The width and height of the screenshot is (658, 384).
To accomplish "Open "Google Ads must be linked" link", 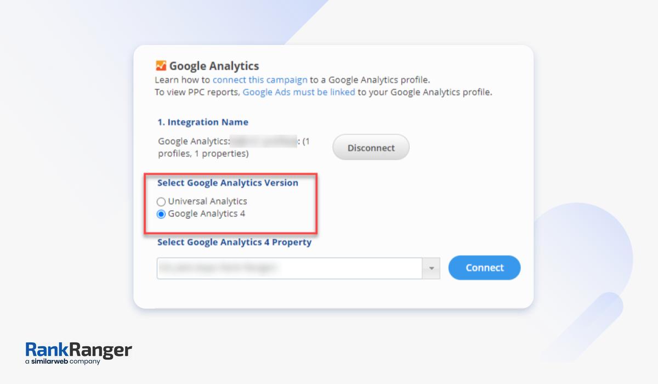I will 299,92.
